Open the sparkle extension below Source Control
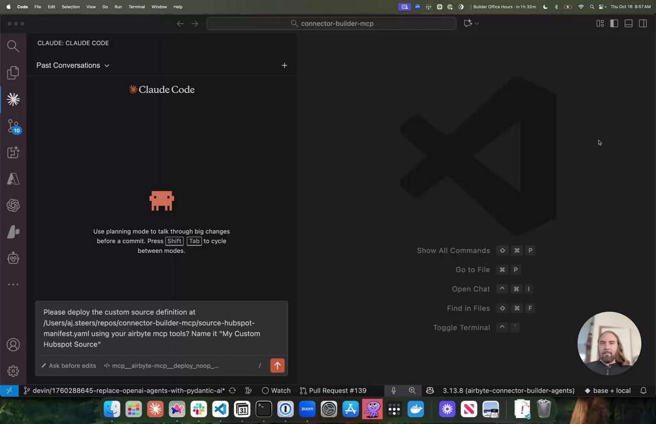Viewport: 656px width, 424px height. pos(13,152)
